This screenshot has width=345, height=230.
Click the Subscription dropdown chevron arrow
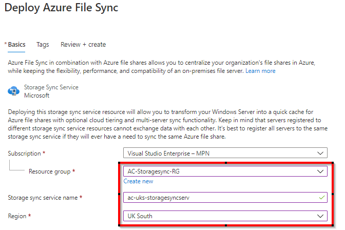[x=321, y=153]
